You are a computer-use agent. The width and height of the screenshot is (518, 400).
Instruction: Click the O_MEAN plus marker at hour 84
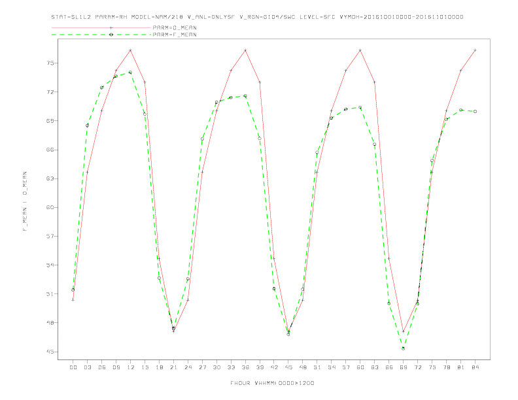(x=475, y=50)
